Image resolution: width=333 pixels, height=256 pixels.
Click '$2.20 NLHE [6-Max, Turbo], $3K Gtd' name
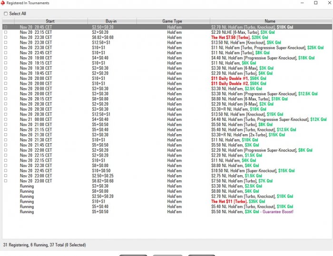pos(243,32)
